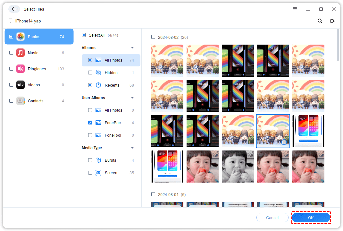The height and width of the screenshot is (231, 343).
Task: Click the Hidden album eye icon
Action: point(98,73)
